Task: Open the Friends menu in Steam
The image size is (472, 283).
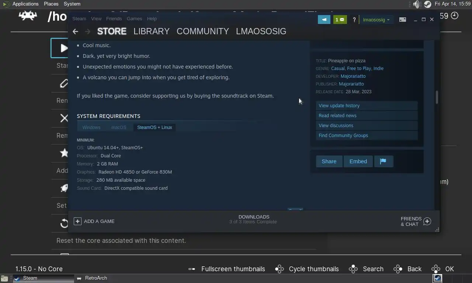Action: tap(114, 18)
